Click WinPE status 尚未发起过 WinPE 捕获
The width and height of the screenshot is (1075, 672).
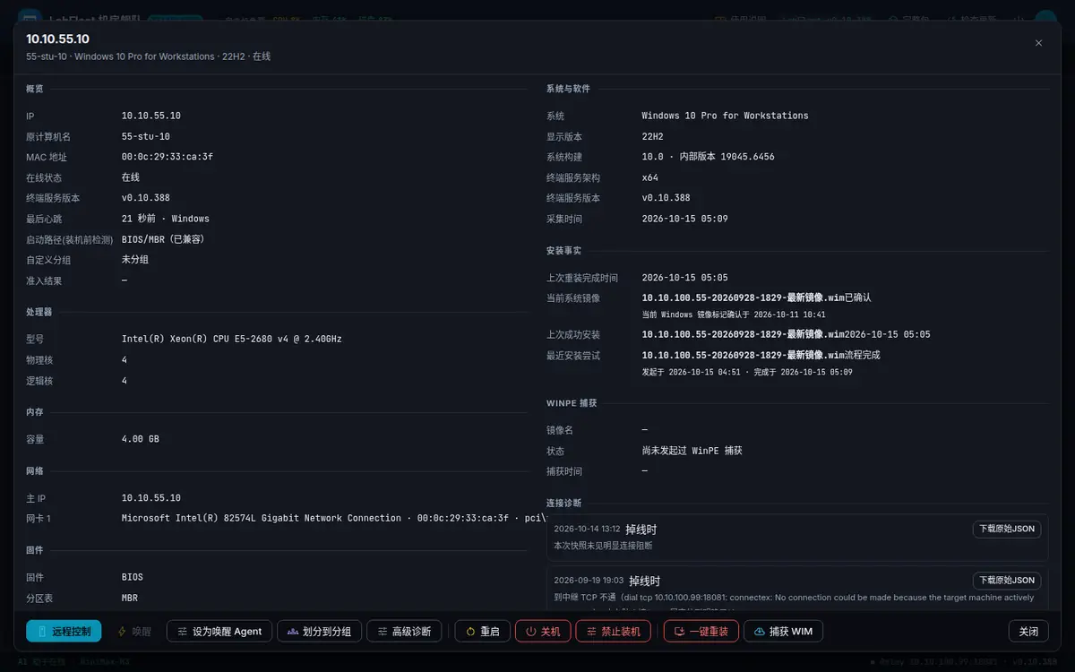tap(692, 451)
